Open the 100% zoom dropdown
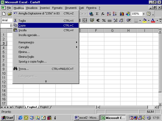 [x=144, y=14]
